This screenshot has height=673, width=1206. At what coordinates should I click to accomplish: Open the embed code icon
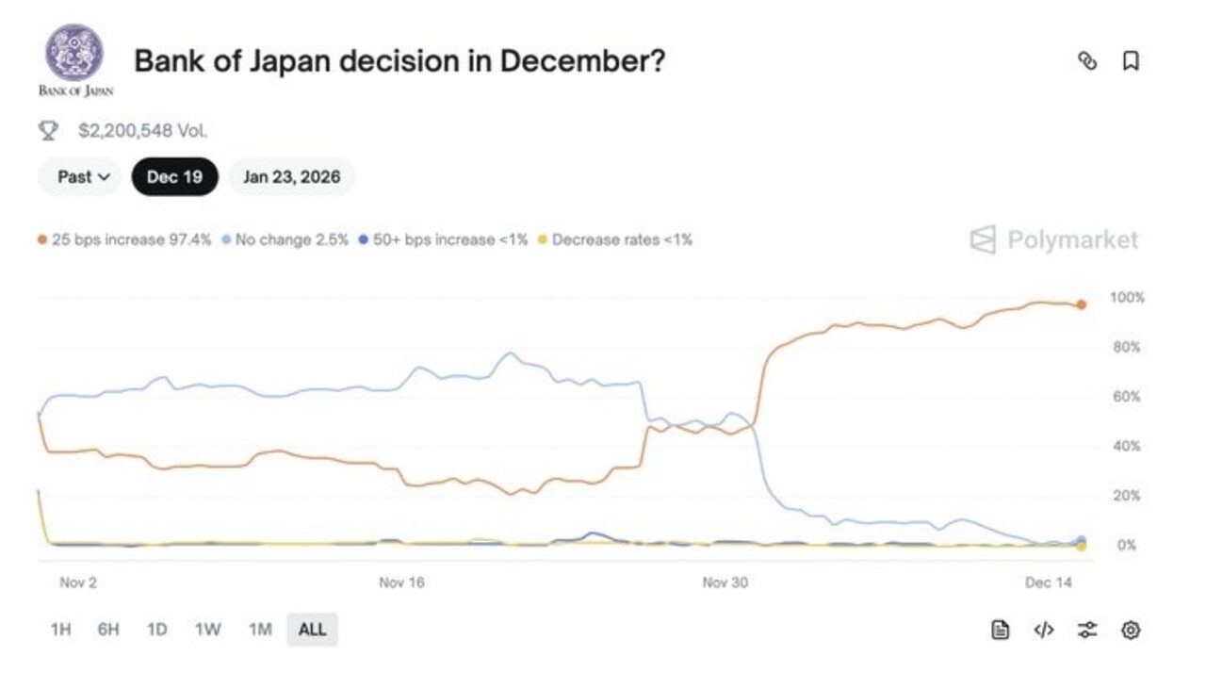1044,630
